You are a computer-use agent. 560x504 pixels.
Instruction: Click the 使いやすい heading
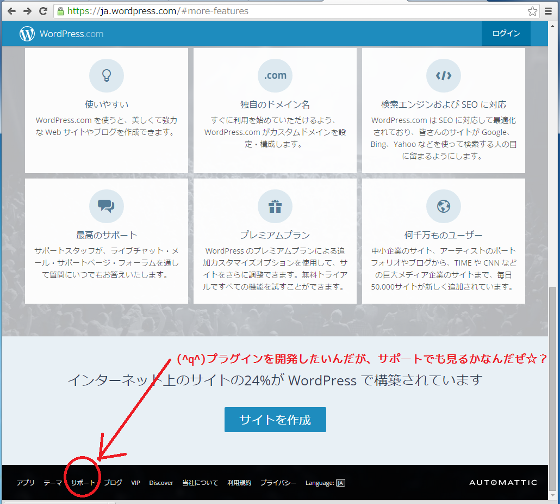107,105
